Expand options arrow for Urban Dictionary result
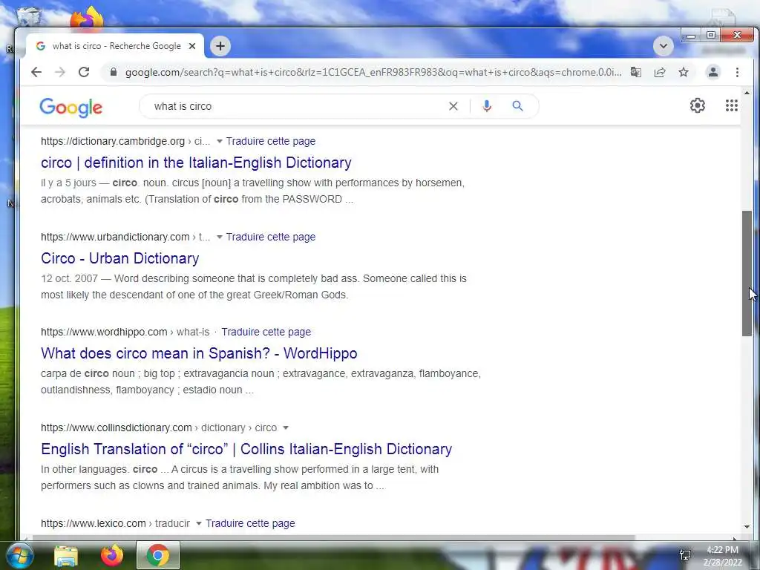Screen dimensions: 760x570 point(220,237)
